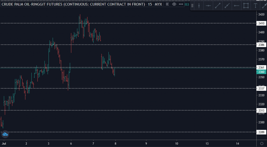Image resolution: width=267 pixels, height=147 pixels.
Task: Select the extended line tool with midpoint
Action: [x=227, y=6]
